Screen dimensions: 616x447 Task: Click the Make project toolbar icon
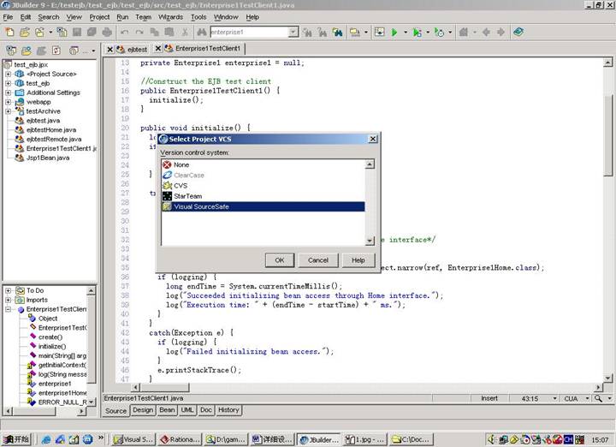click(355, 33)
